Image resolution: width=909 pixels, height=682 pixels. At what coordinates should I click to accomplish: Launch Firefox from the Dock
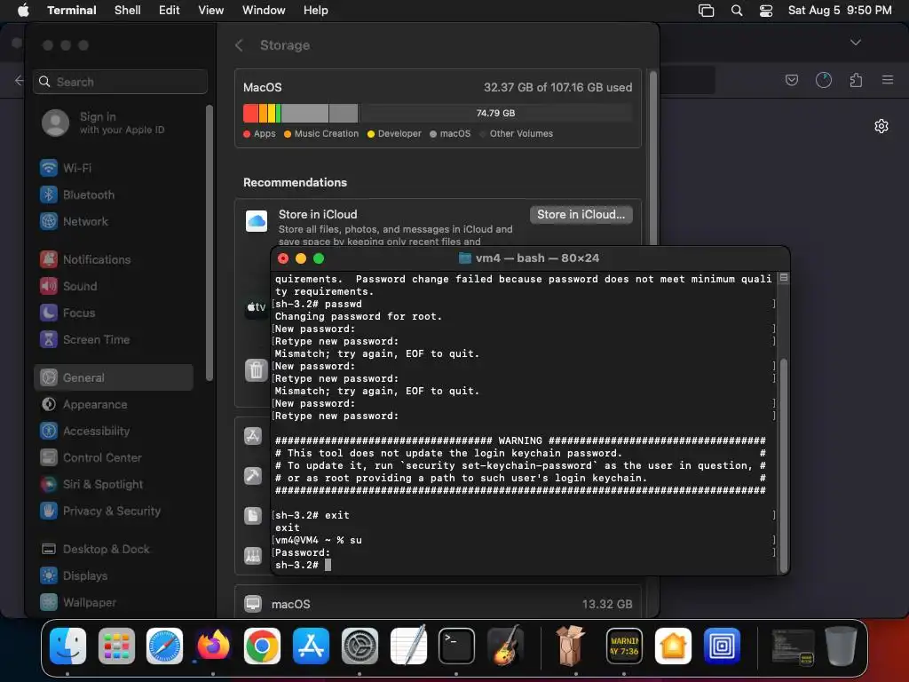click(213, 646)
